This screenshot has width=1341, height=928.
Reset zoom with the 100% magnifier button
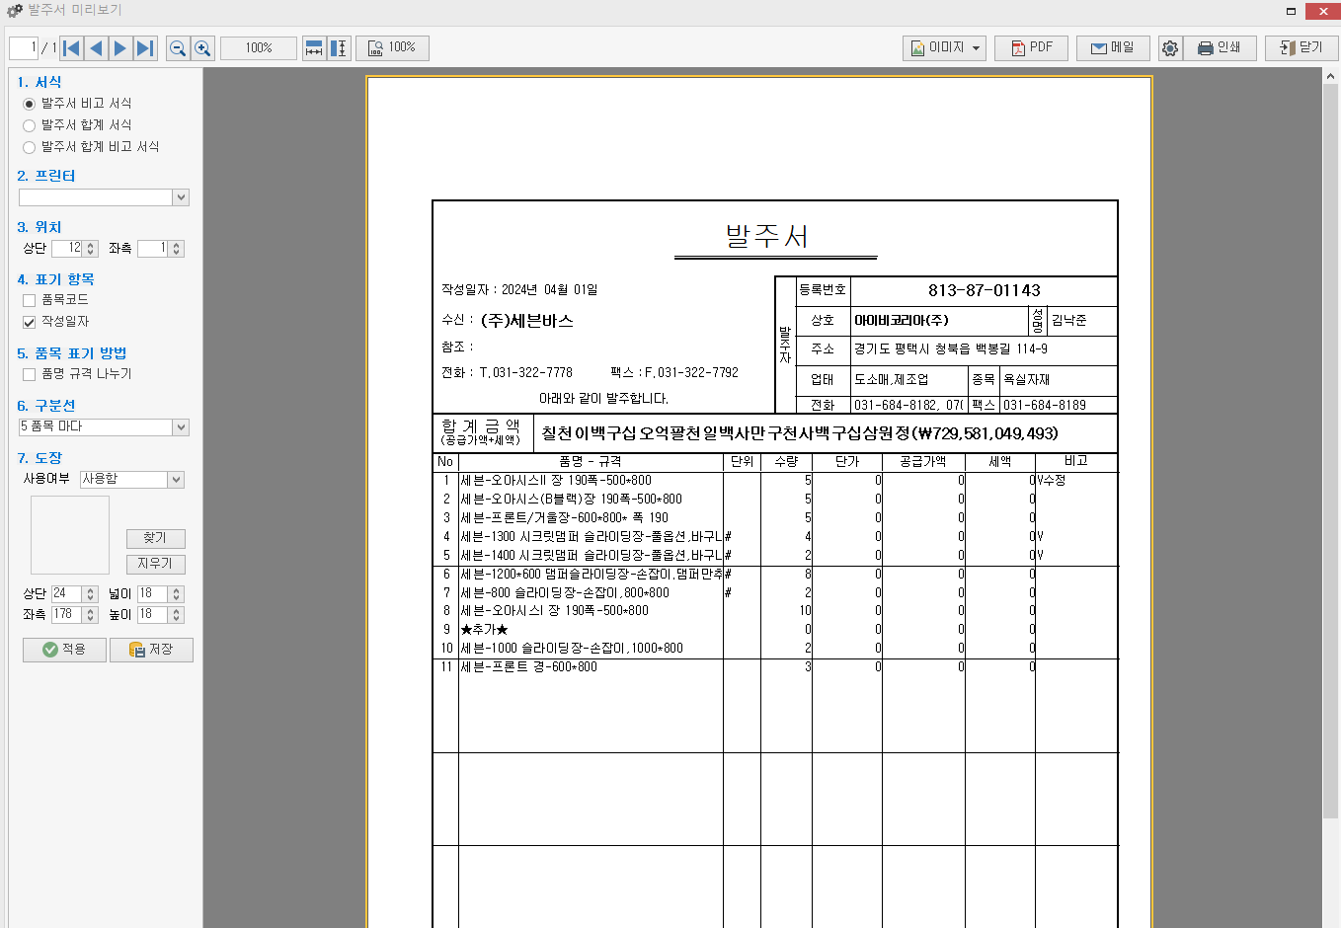click(392, 47)
